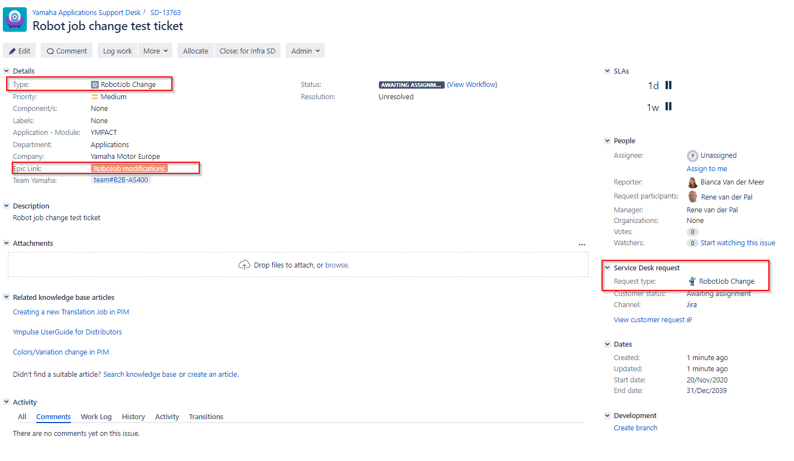Open Ympulse UserGuide for Distributors article
Image resolution: width=794 pixels, height=461 pixels.
pos(68,332)
